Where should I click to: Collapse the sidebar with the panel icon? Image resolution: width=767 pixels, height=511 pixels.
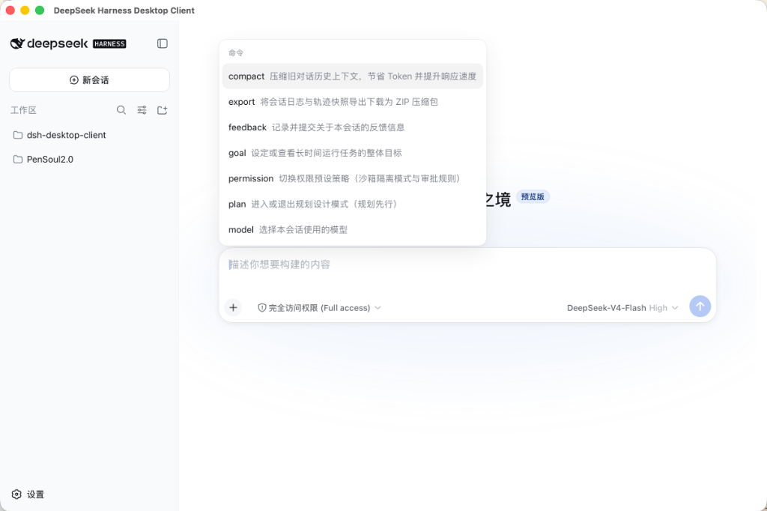(163, 43)
